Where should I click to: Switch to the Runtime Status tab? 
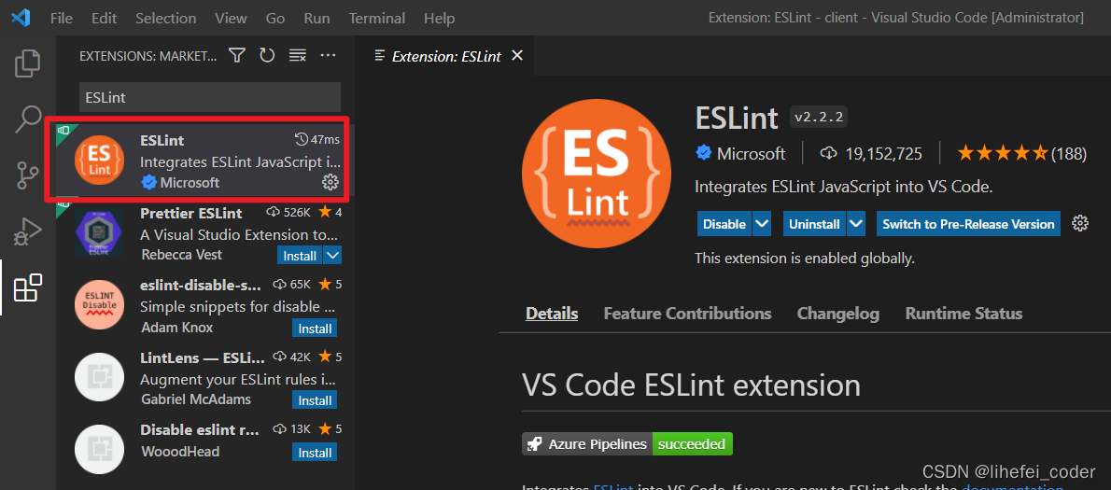tap(963, 313)
